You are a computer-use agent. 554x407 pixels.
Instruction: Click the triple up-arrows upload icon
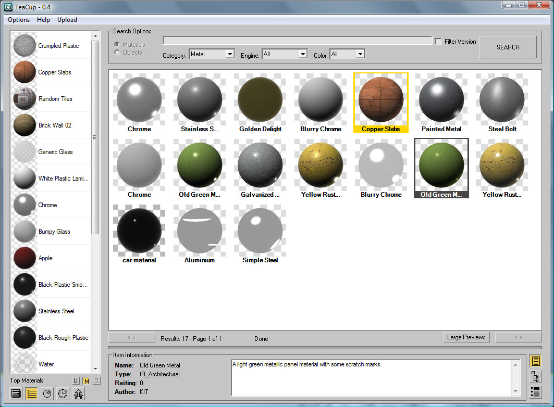click(78, 393)
